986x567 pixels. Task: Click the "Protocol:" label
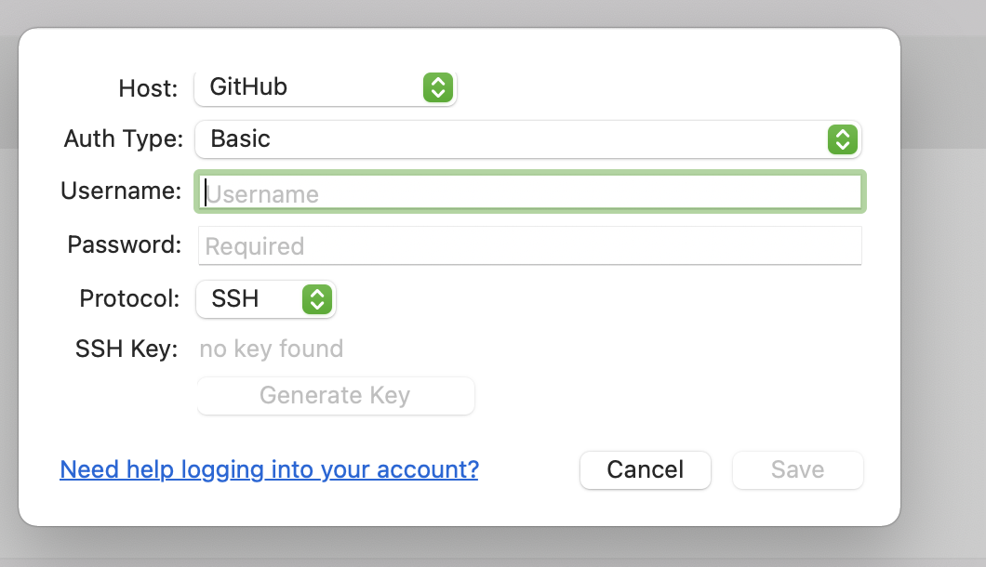(129, 299)
